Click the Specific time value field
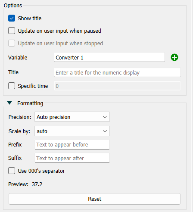Viewport: 193px width, 212px height. pos(117,86)
